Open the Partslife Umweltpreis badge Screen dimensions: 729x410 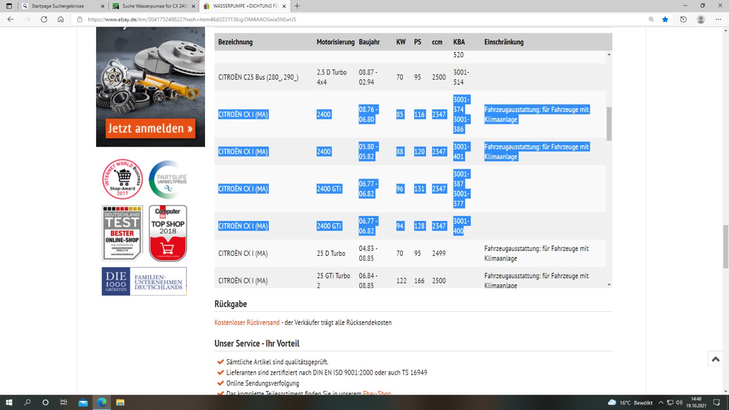tap(168, 179)
